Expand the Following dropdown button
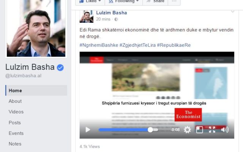 click(122, 2)
